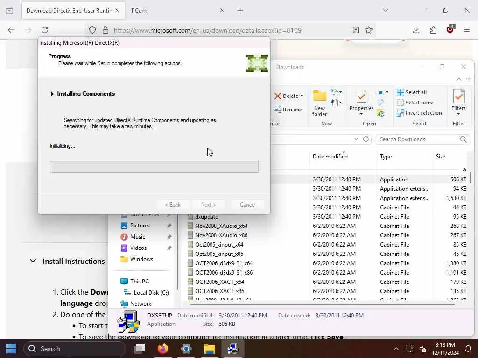478x358 pixels.
Task: Sort by Size column
Action: pos(441,157)
